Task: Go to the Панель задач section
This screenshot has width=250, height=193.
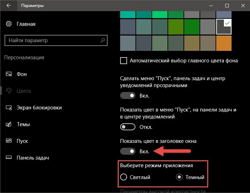Action: [33, 158]
